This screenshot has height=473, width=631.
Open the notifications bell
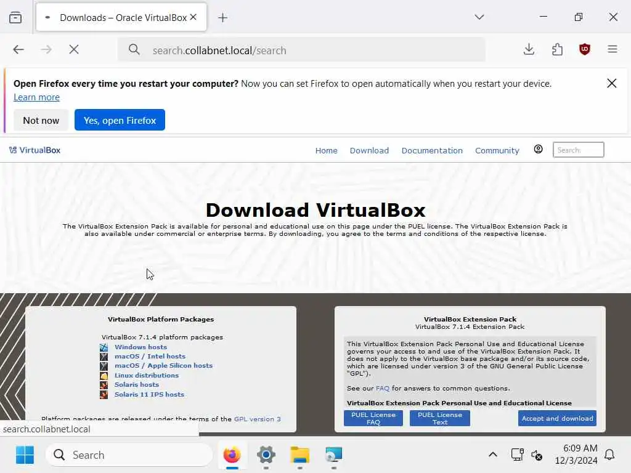(x=609, y=455)
